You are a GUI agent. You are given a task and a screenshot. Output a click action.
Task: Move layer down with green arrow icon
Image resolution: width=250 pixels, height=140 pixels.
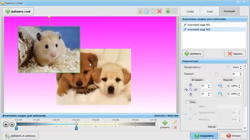coord(168,11)
